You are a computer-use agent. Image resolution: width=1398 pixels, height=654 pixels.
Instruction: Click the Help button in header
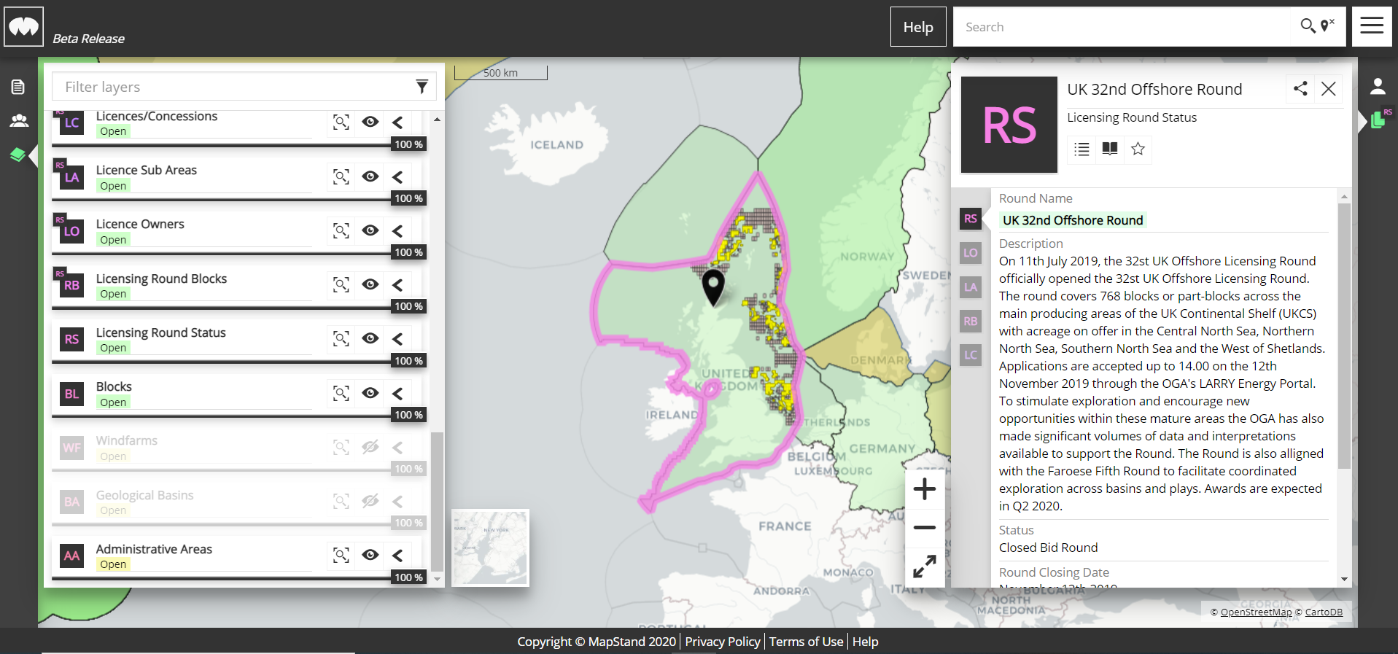[918, 27]
